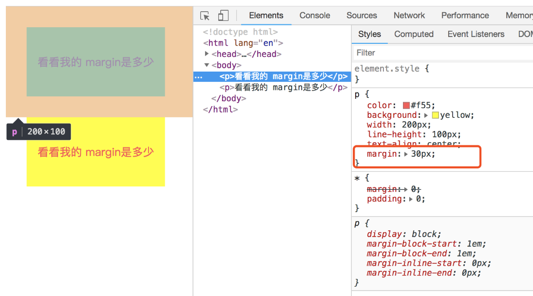Toggle the device toolbar icon
This screenshot has width=533, height=296.
(223, 16)
